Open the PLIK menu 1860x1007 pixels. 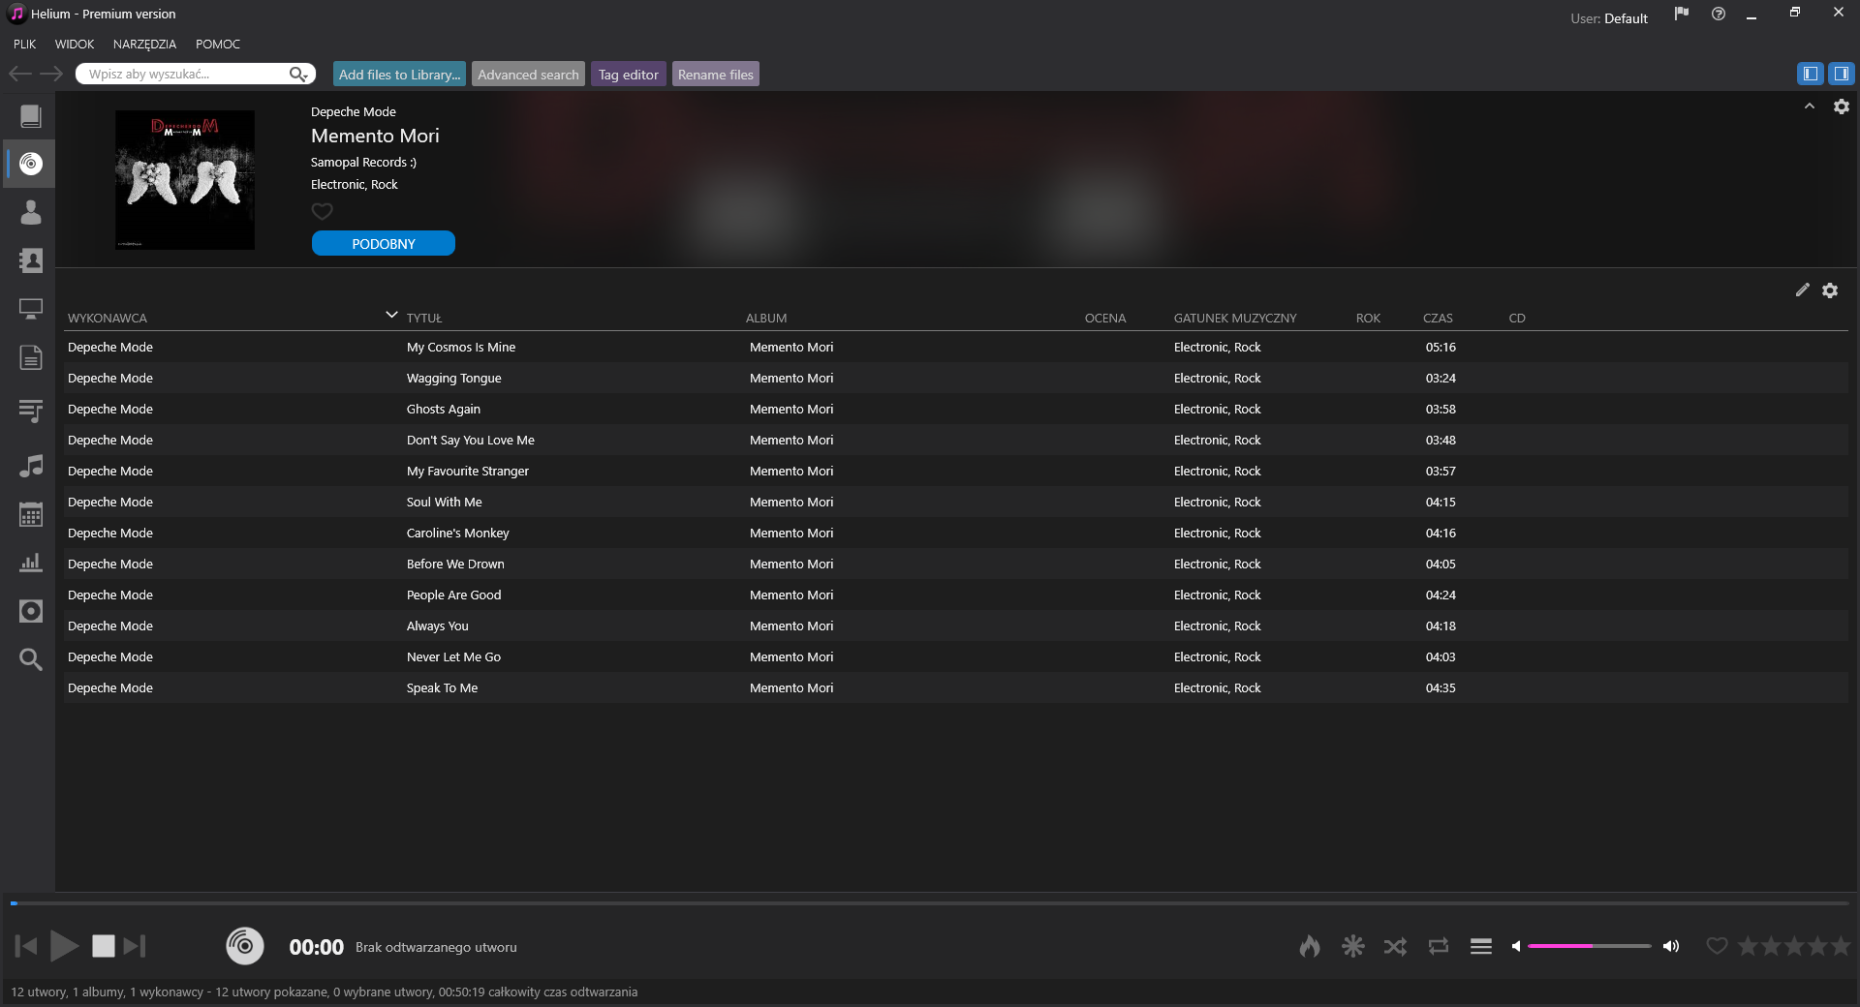tap(25, 44)
